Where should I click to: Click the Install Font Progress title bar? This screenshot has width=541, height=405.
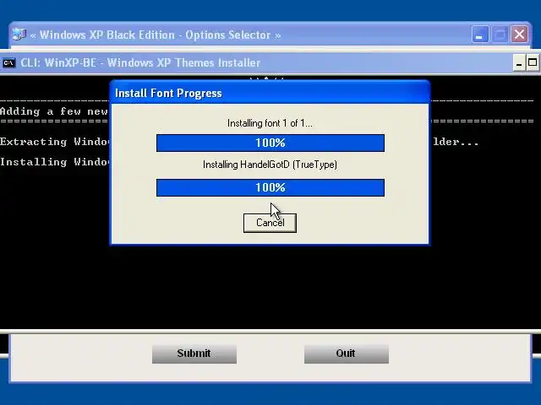tap(270, 93)
